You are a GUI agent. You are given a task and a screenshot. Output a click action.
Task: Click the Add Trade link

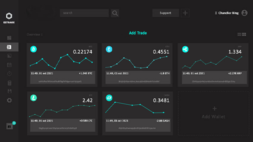pyautogui.click(x=138, y=33)
